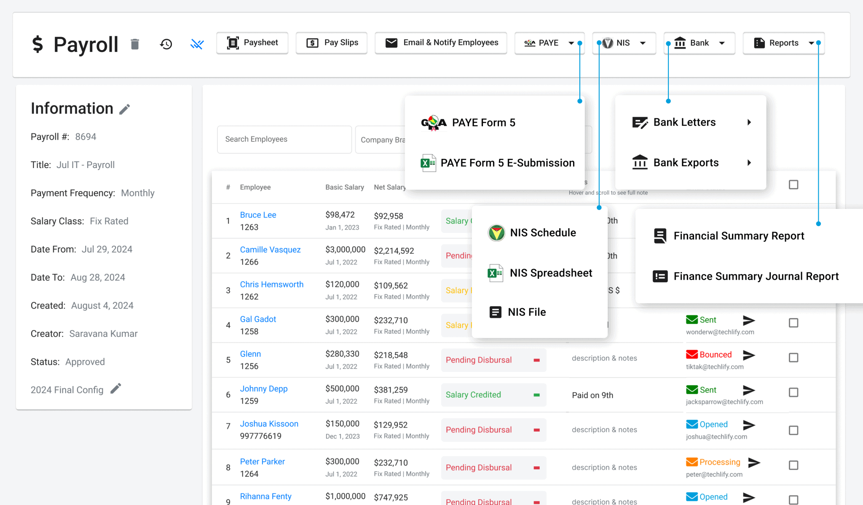
Task: Edit the 2024 Final Config via pencil icon
Action: pyautogui.click(x=116, y=389)
